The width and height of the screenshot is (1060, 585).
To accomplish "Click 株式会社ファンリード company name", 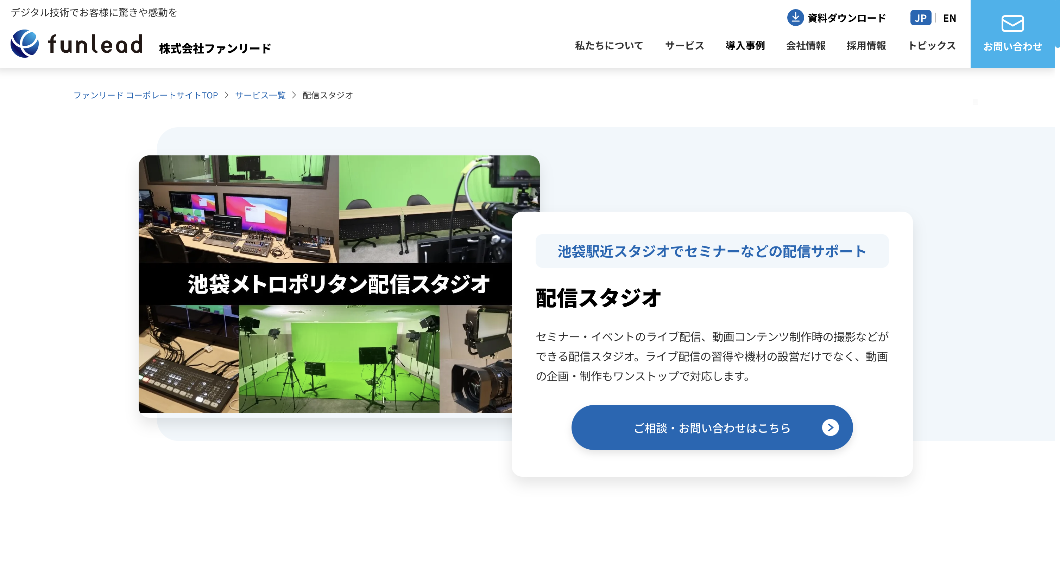I will click(x=215, y=49).
